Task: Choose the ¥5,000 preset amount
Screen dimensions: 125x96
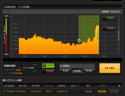Action: click(x=65, y=71)
